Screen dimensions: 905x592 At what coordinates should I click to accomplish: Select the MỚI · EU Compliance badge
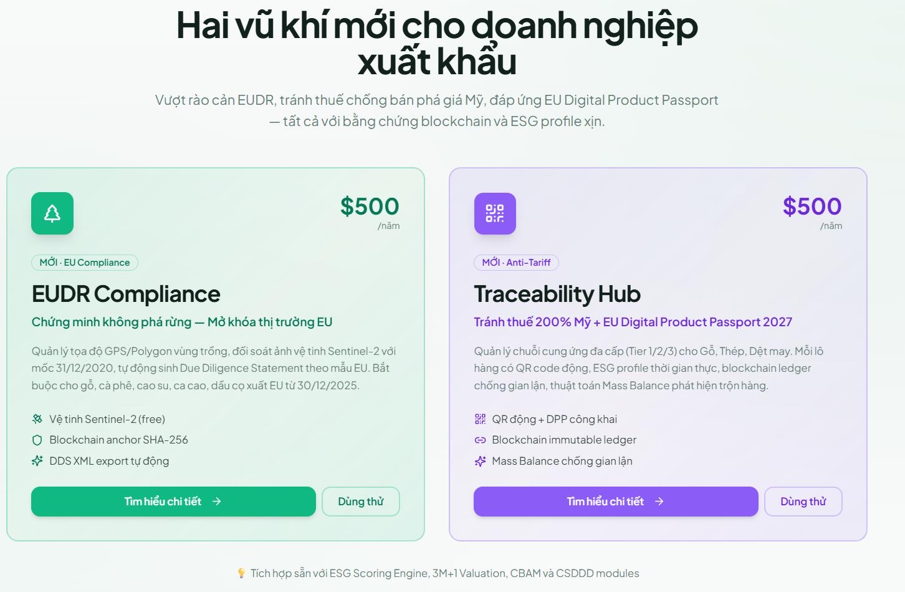(84, 262)
